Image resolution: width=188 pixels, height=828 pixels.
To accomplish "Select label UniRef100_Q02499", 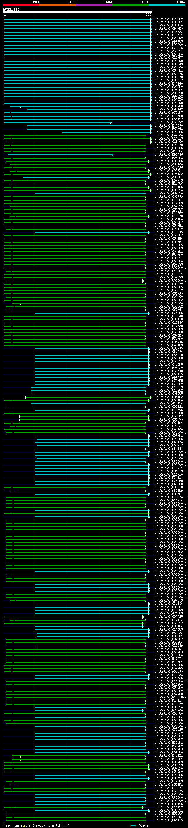I will tap(169, 297).
